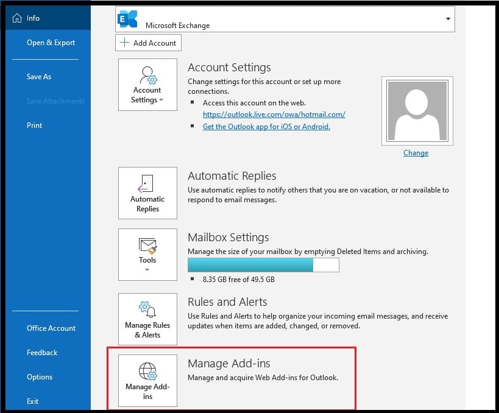Open the Info home tab
This screenshot has height=413, width=499.
coord(48,18)
